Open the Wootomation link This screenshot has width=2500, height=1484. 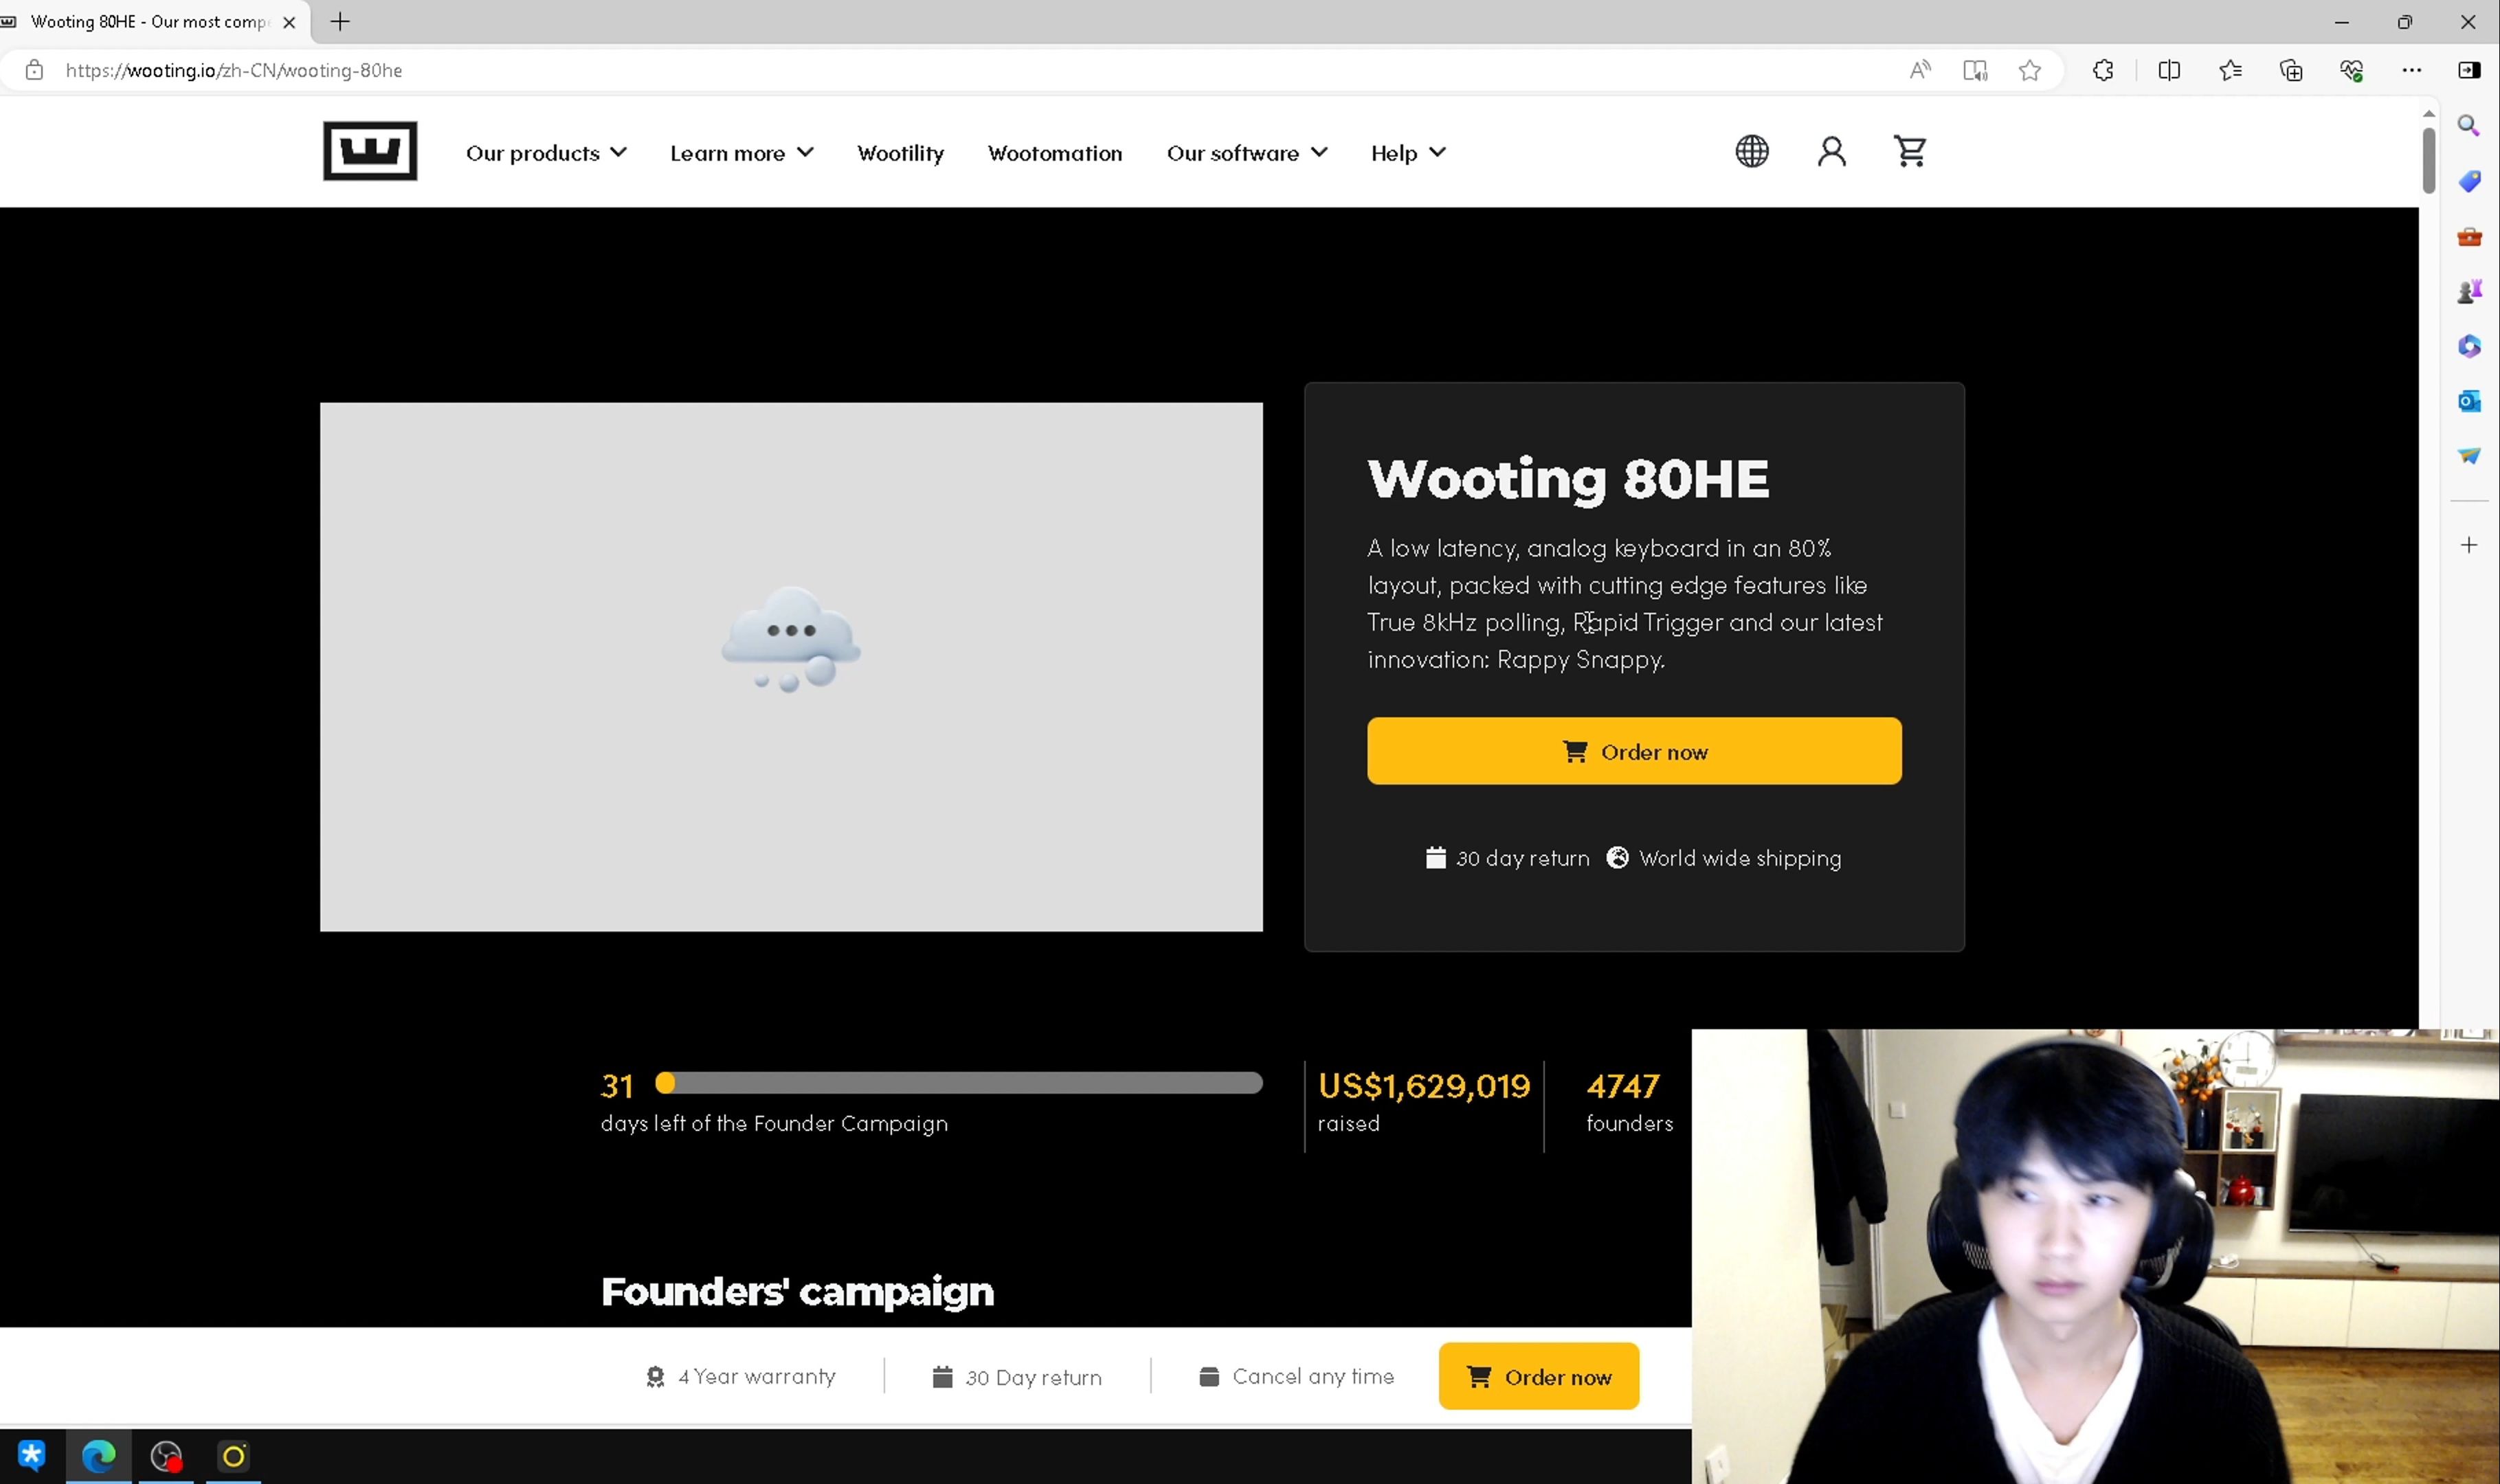(1055, 153)
